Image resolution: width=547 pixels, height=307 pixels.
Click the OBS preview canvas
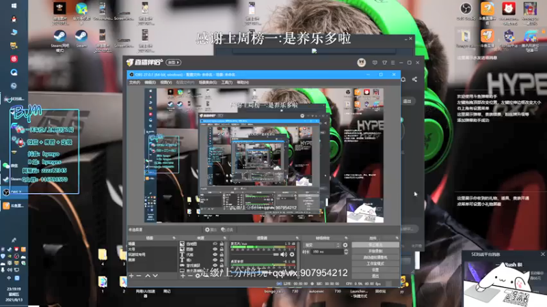click(x=264, y=156)
